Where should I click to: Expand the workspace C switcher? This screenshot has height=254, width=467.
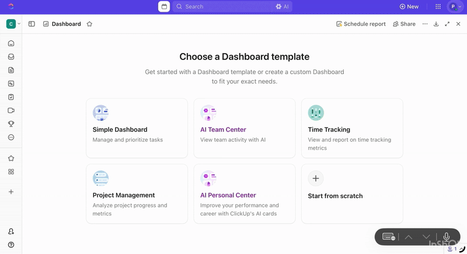coord(13,24)
